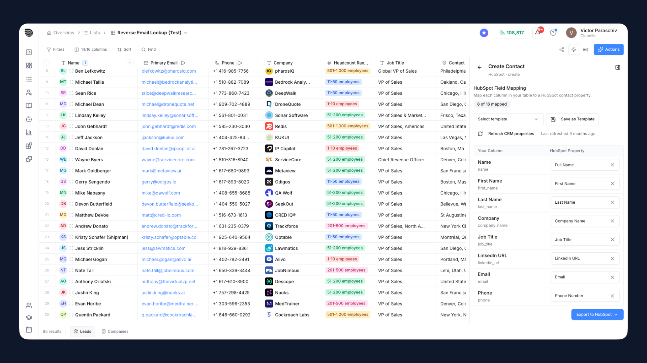Open the Sort menu

click(124, 49)
